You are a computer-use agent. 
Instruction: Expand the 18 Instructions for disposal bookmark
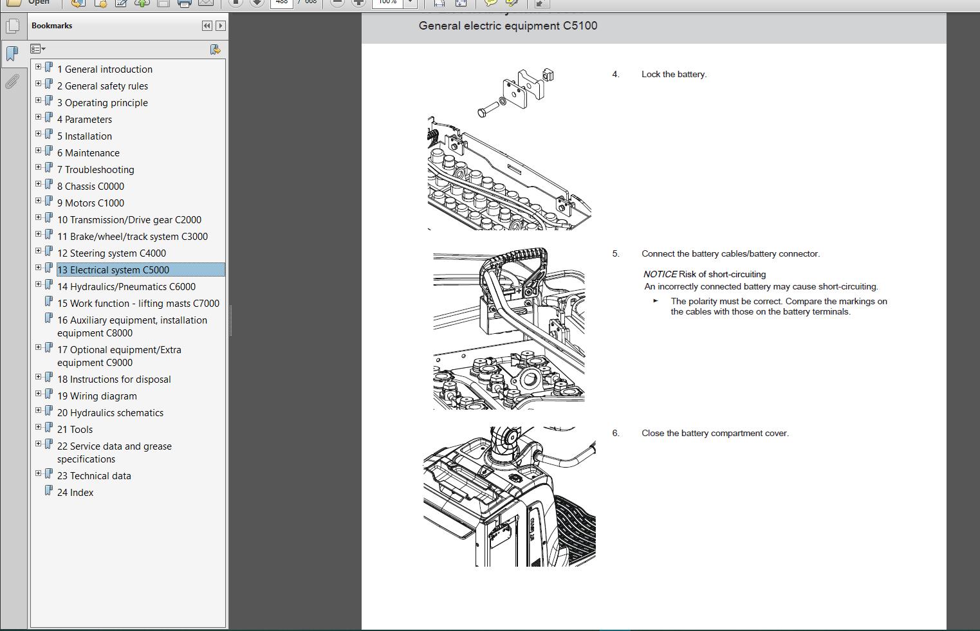(x=38, y=377)
